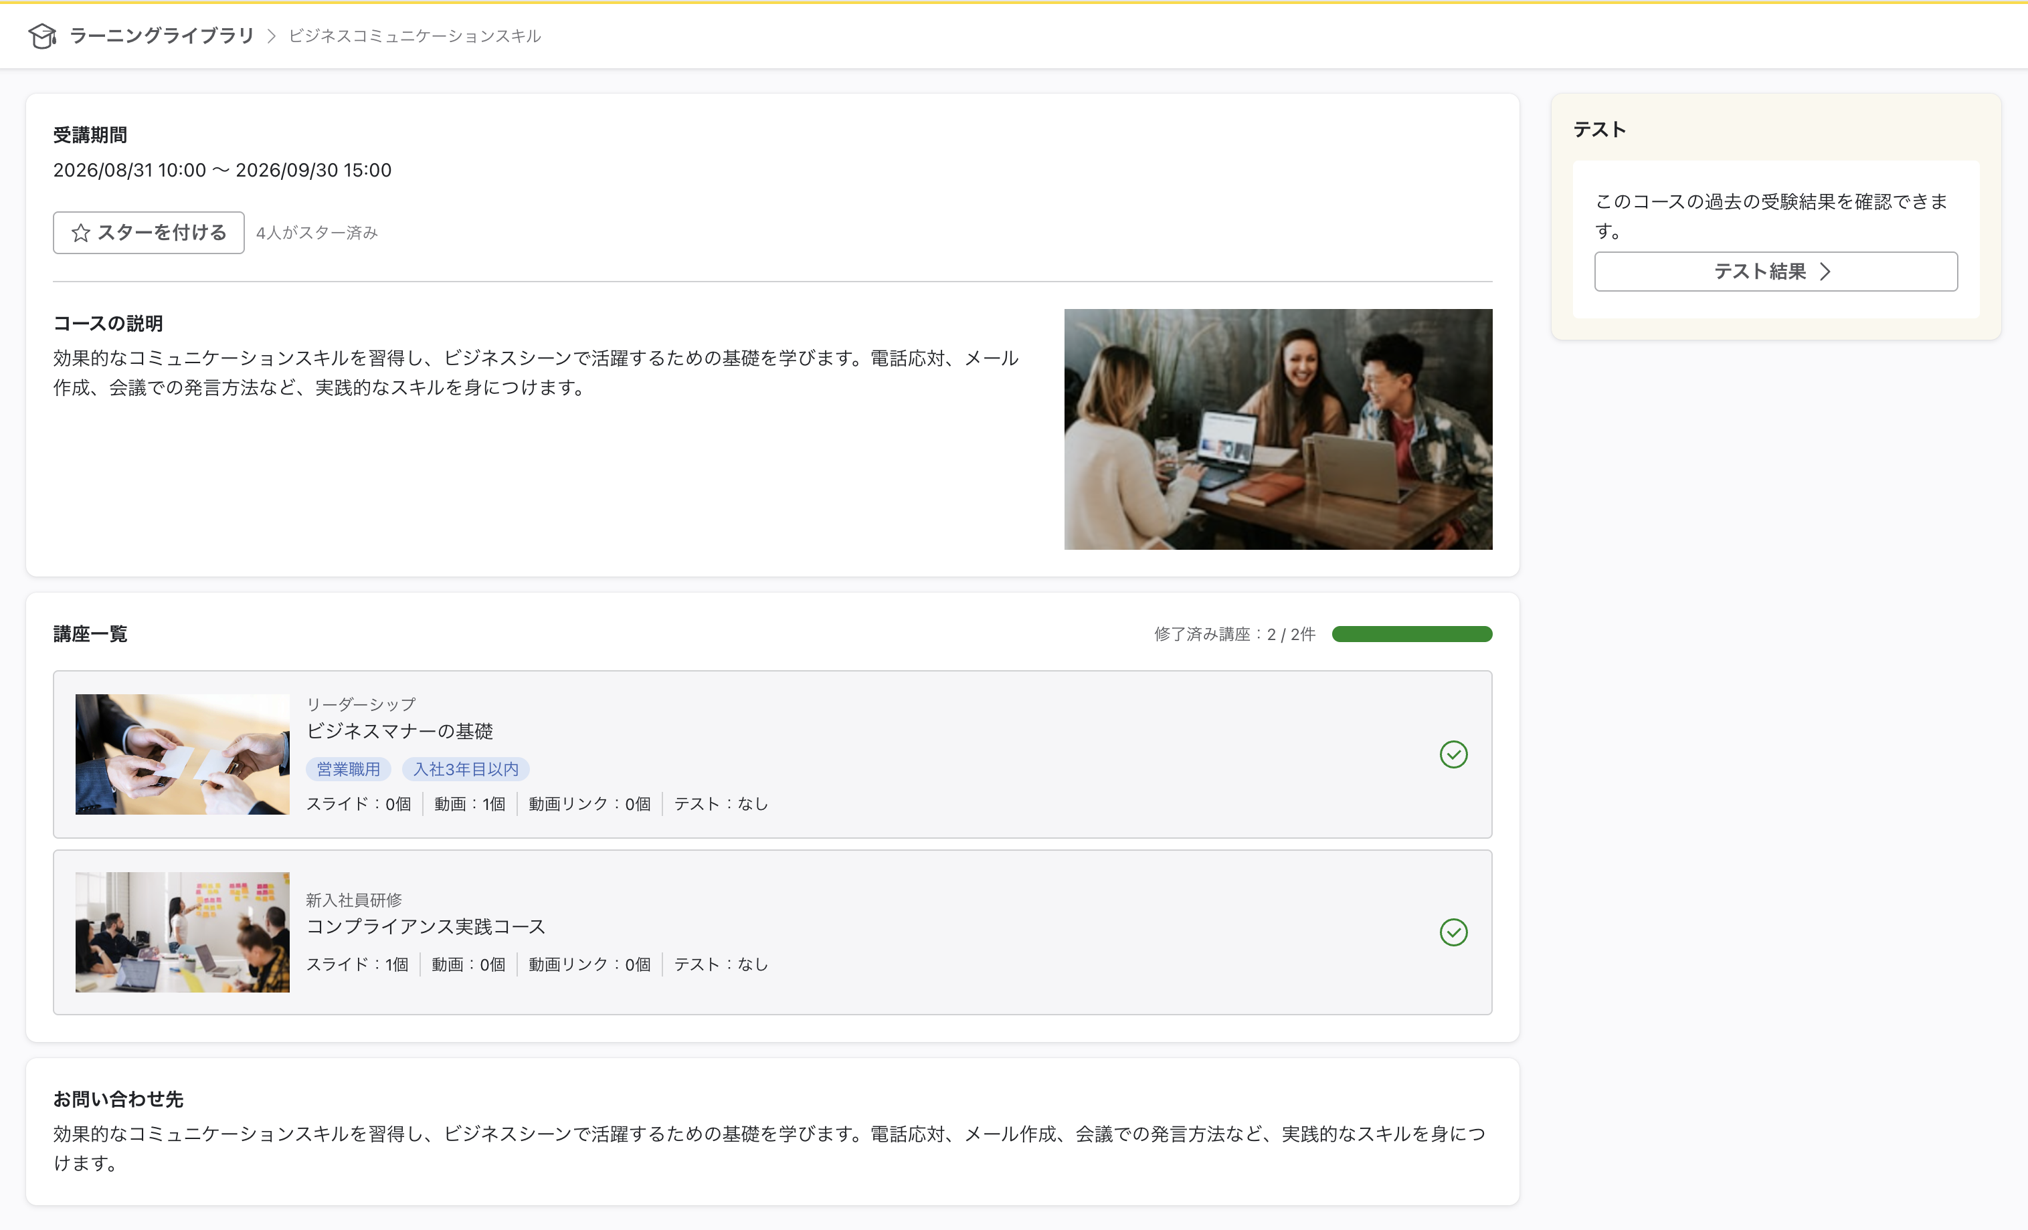The image size is (2028, 1230).
Task: Click completed checkmark for コンプライアンス実践コース
Action: tap(1453, 932)
